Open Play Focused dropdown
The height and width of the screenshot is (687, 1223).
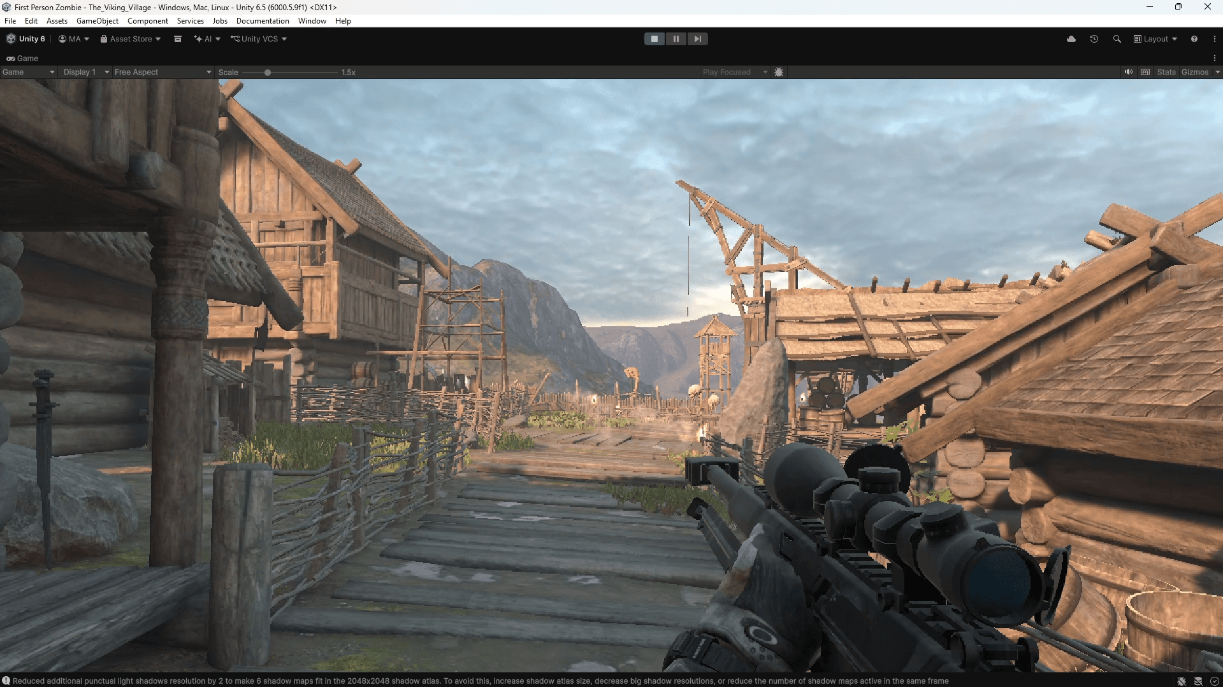735,72
